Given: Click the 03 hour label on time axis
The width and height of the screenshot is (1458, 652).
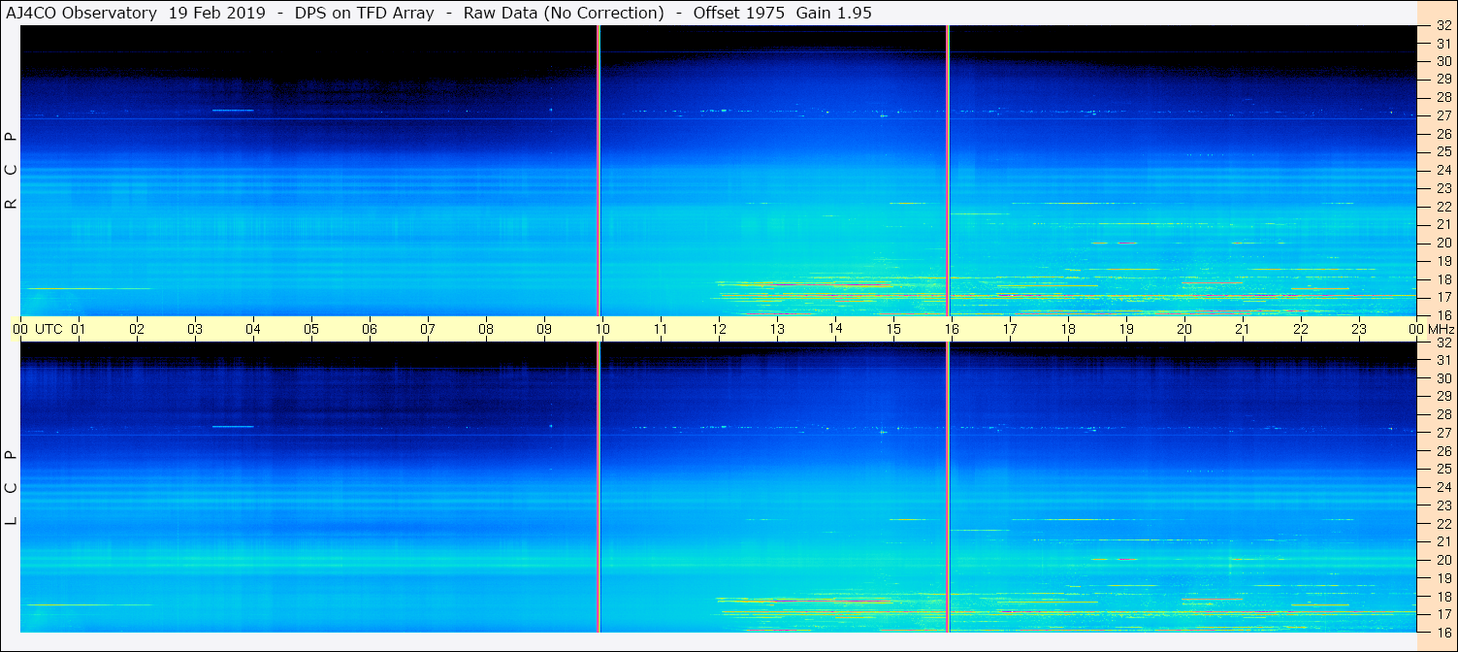Looking at the screenshot, I should (195, 329).
